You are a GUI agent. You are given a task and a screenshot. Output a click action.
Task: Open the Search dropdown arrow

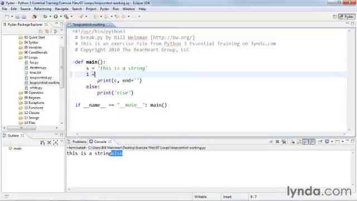pyautogui.click(x=86, y=16)
